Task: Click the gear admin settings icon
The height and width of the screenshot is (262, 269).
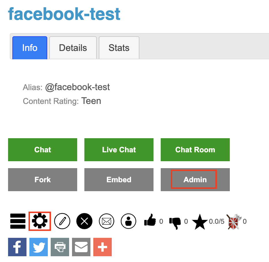Action: [x=40, y=221]
